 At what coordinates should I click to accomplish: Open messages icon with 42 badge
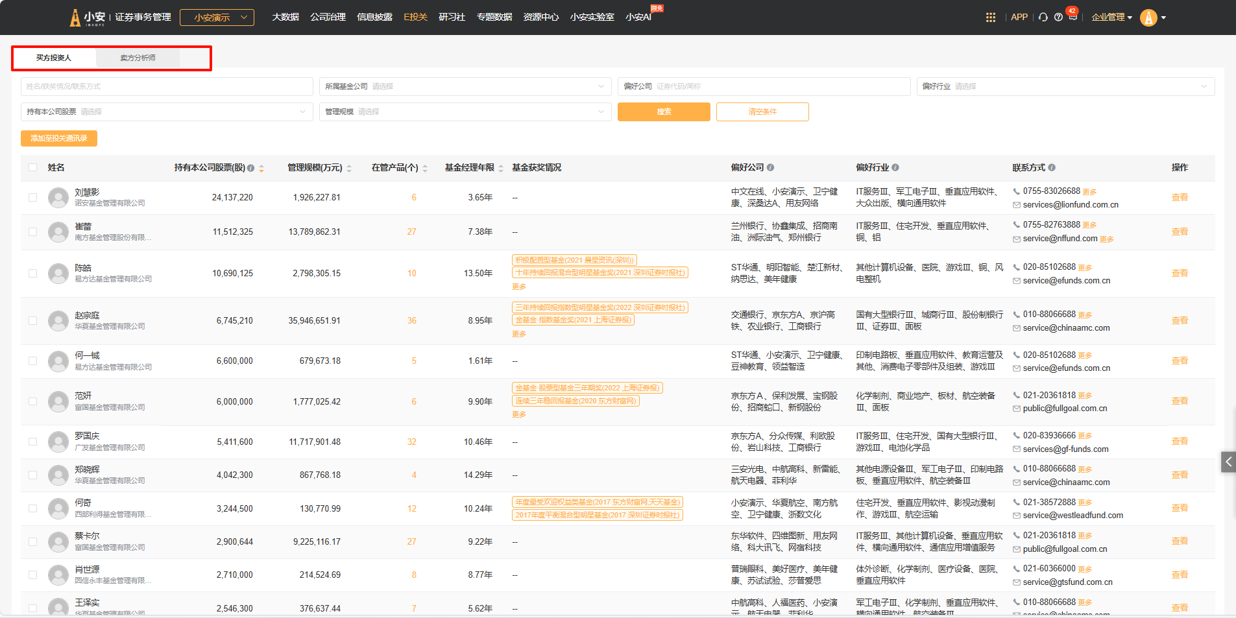[1072, 17]
